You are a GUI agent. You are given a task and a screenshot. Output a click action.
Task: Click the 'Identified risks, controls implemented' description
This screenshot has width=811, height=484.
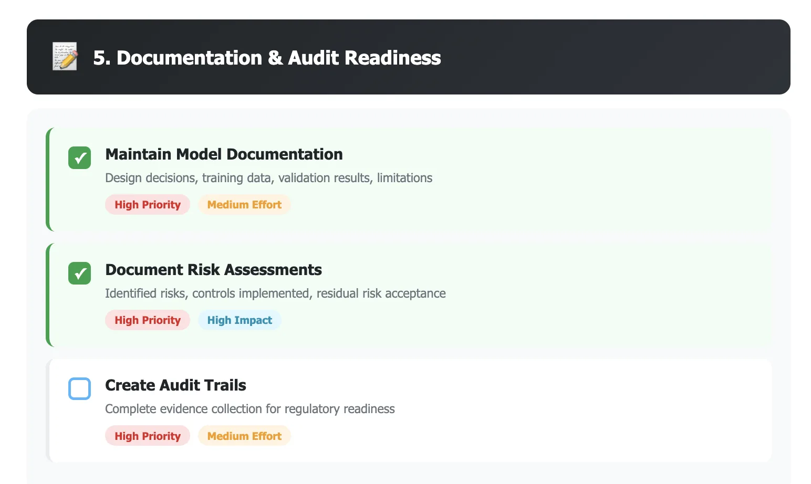click(275, 293)
